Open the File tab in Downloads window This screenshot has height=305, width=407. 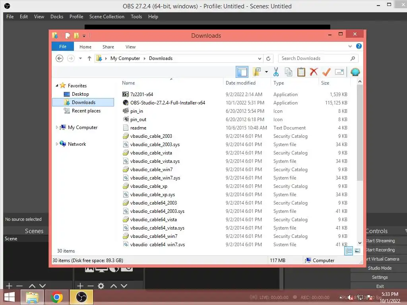pyautogui.click(x=63, y=46)
